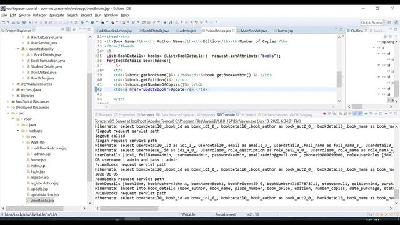Click the Coverage launch toolbar icon
This screenshot has height=225, width=400.
[102, 22]
